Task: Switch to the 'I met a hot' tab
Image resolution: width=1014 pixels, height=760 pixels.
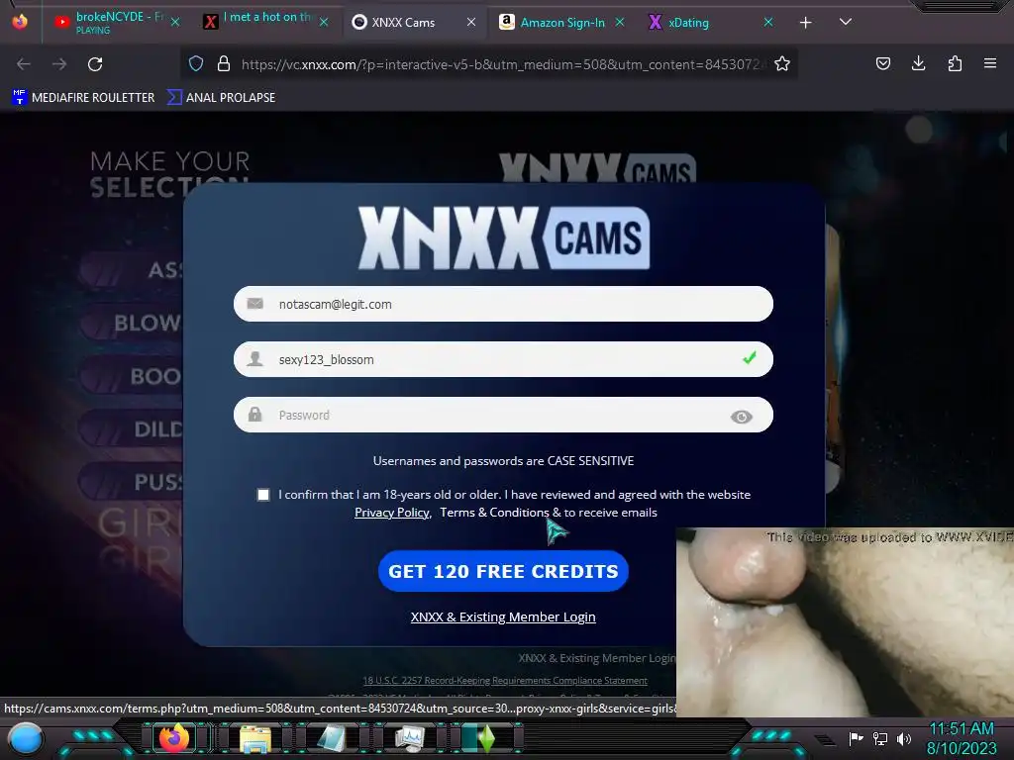Action: coord(266,22)
